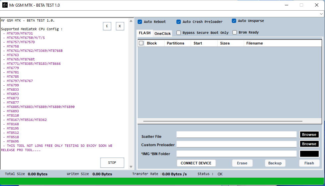
Task: Click the Transfer Rate value
Action: (174, 174)
